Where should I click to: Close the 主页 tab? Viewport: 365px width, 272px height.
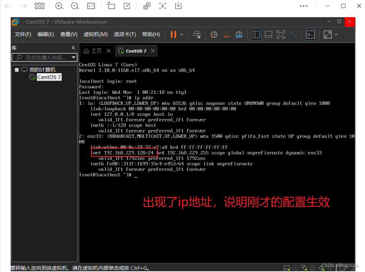[x=109, y=51]
